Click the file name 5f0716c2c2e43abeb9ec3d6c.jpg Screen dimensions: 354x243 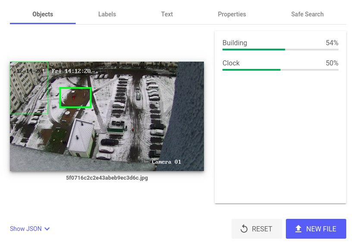pyautogui.click(x=107, y=178)
